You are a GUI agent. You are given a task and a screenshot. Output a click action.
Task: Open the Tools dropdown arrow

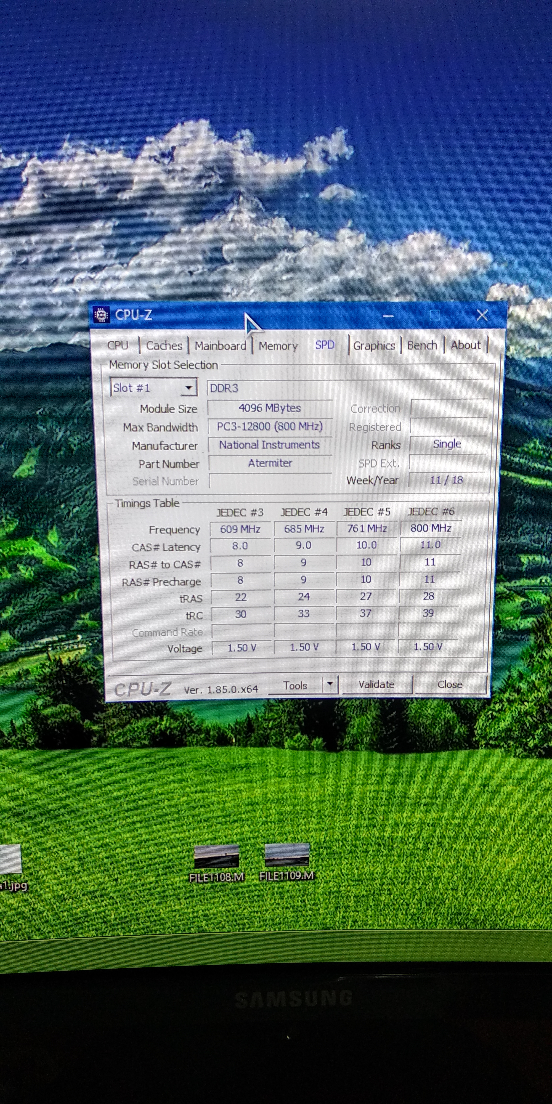click(330, 684)
